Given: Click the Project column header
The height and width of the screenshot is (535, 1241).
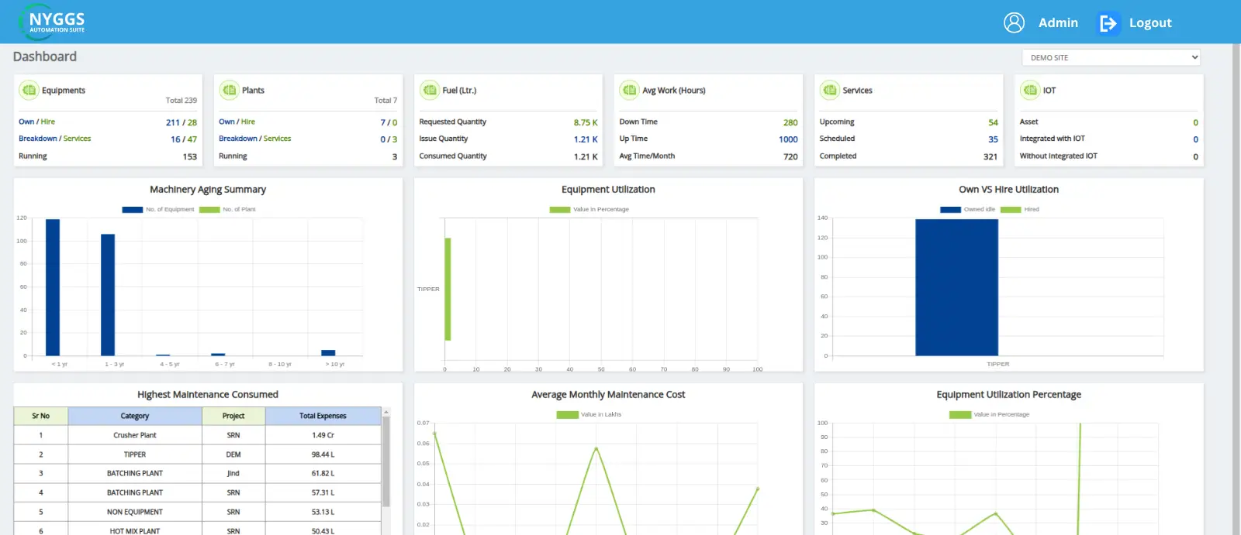Looking at the screenshot, I should [x=233, y=416].
